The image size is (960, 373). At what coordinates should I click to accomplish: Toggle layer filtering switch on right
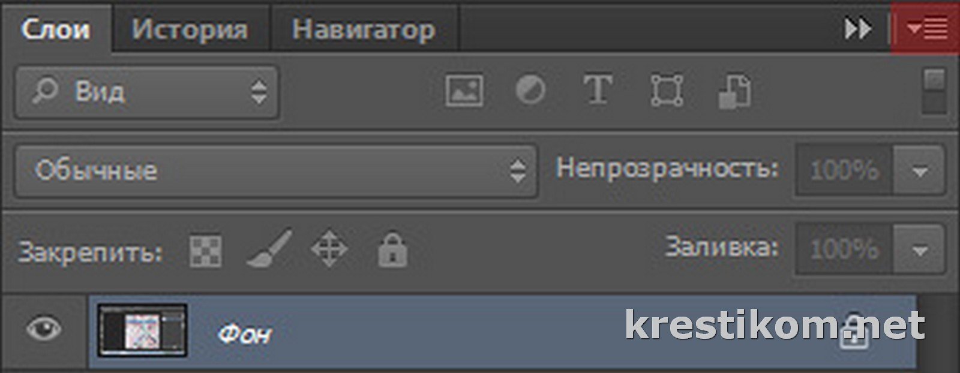pyautogui.click(x=934, y=91)
